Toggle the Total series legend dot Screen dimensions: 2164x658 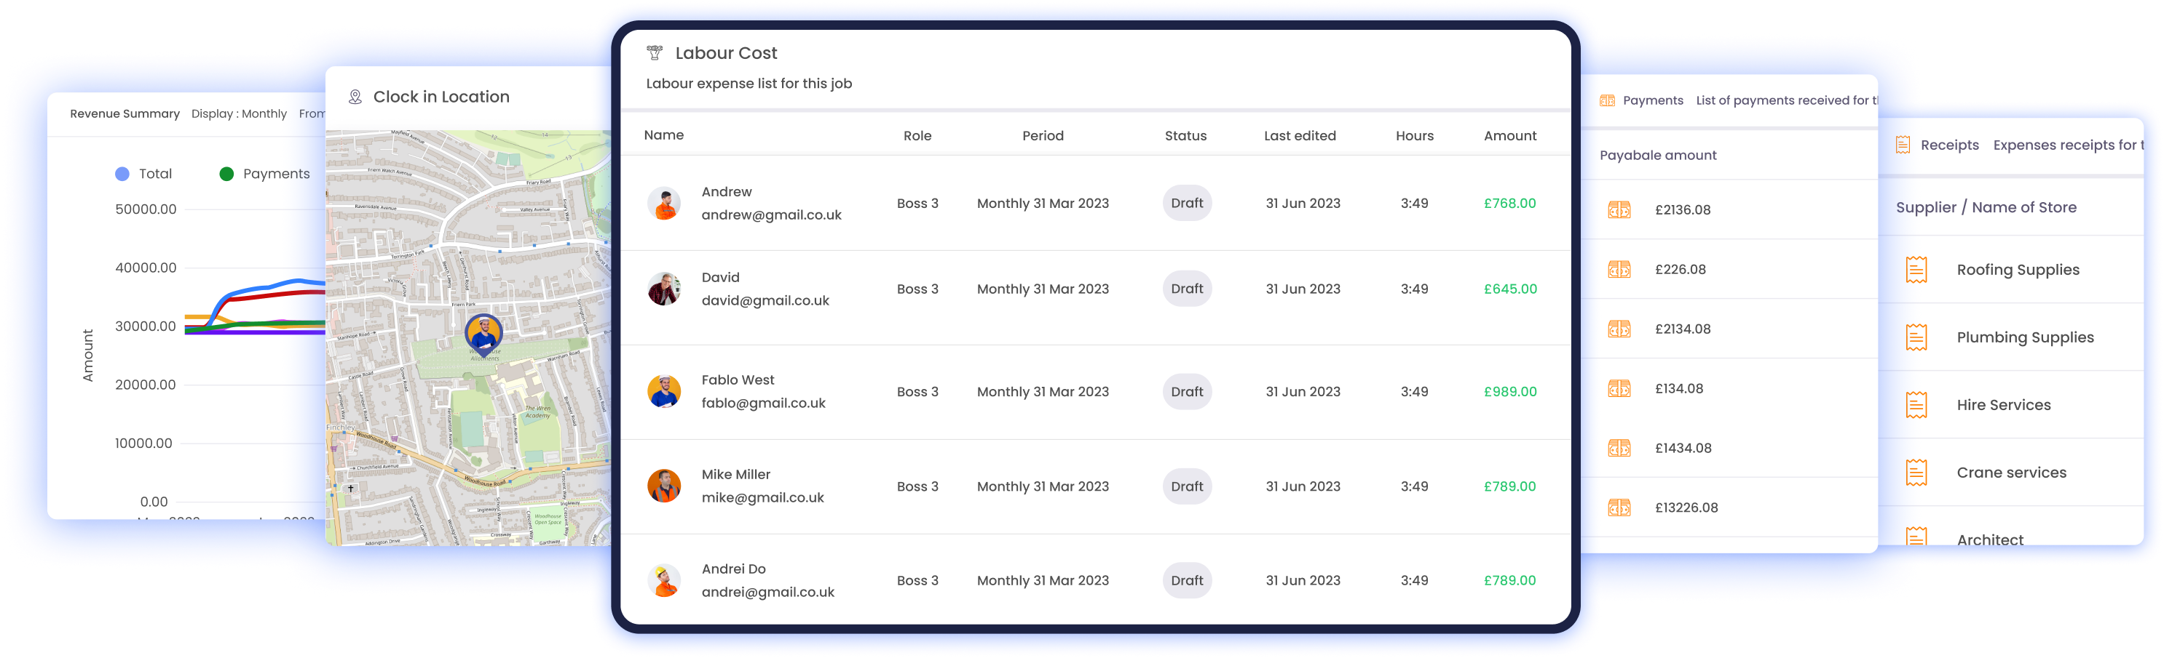122,174
